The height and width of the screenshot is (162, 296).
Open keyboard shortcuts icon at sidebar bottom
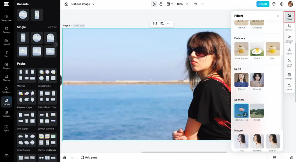click(x=6, y=156)
